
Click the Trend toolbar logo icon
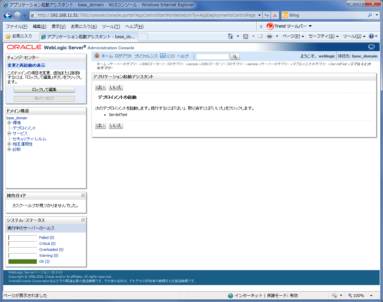tap(270, 26)
